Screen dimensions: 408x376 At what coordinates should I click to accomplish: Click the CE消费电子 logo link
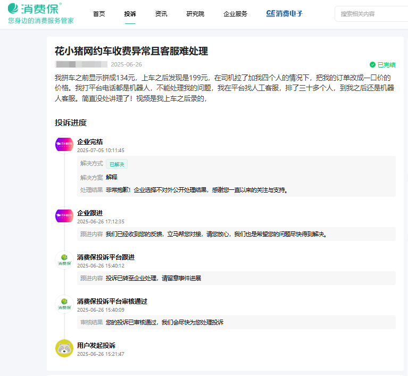coord(285,13)
